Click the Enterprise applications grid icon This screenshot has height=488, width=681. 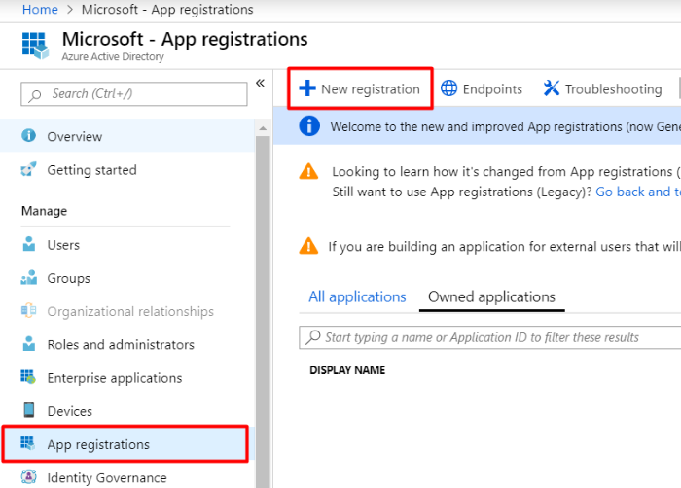pyautogui.click(x=28, y=377)
